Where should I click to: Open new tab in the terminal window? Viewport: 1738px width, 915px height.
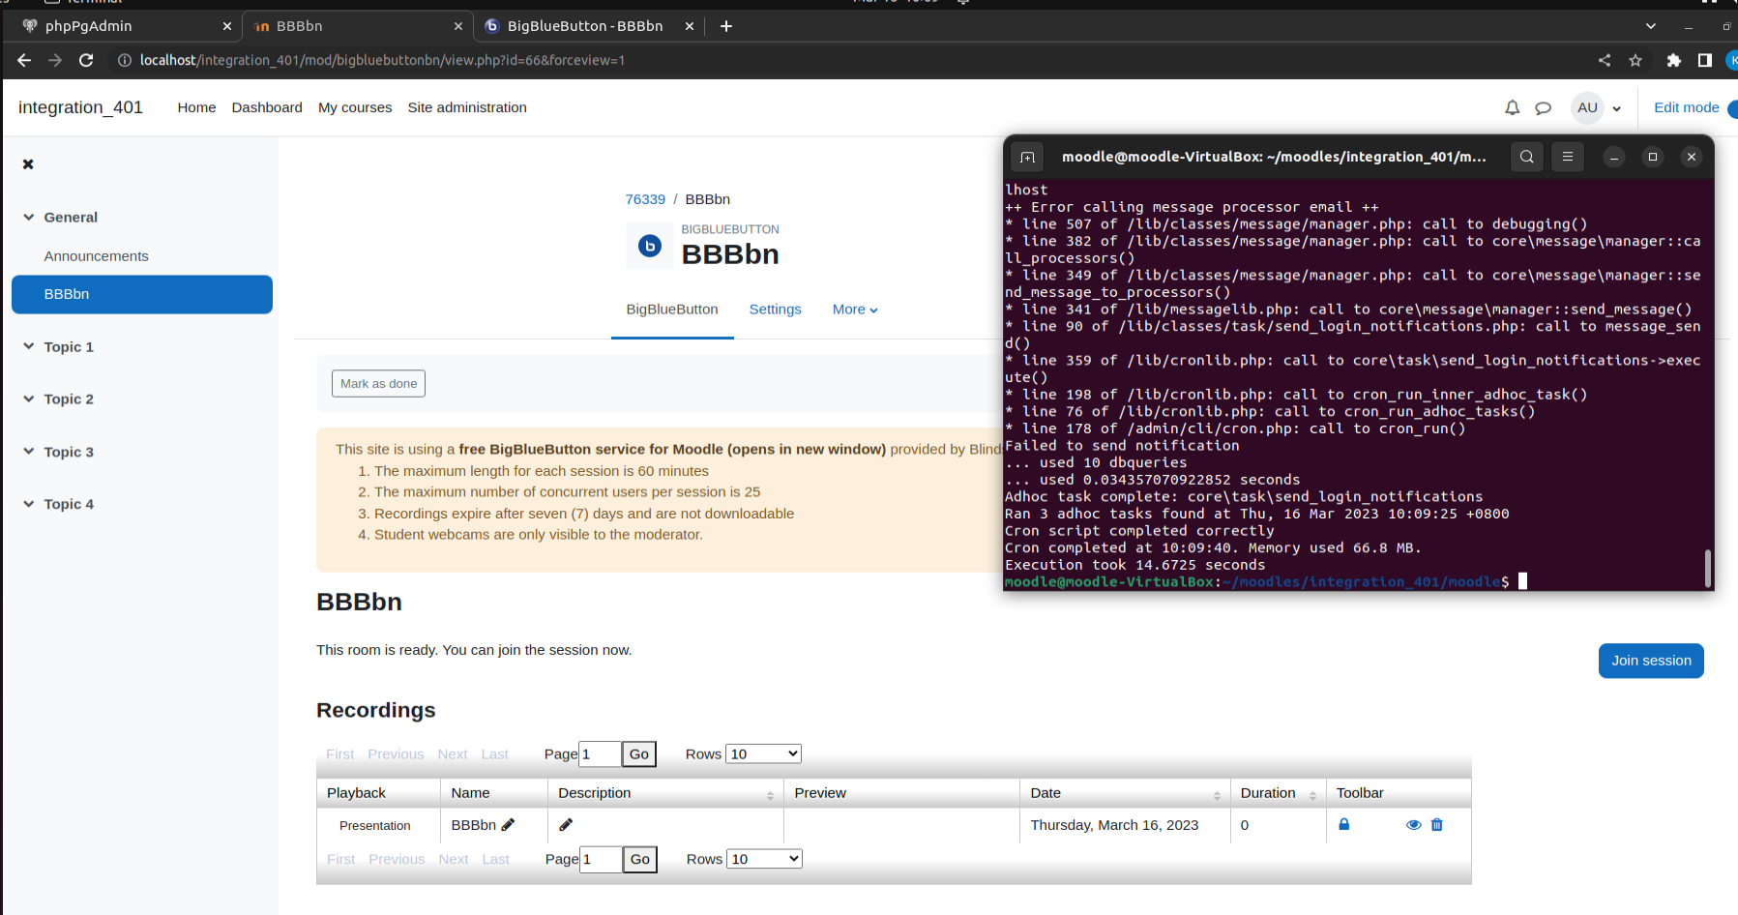[x=1027, y=157]
